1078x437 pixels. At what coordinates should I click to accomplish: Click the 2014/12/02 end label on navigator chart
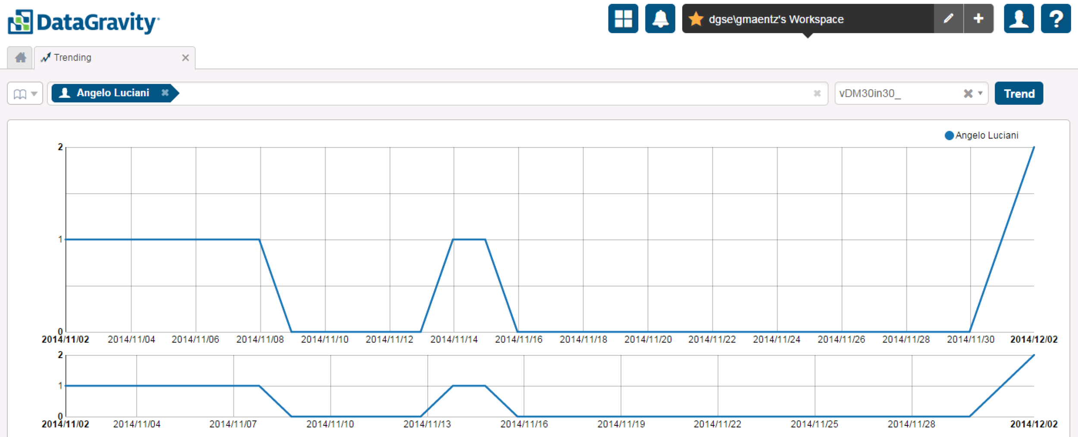click(x=1034, y=424)
